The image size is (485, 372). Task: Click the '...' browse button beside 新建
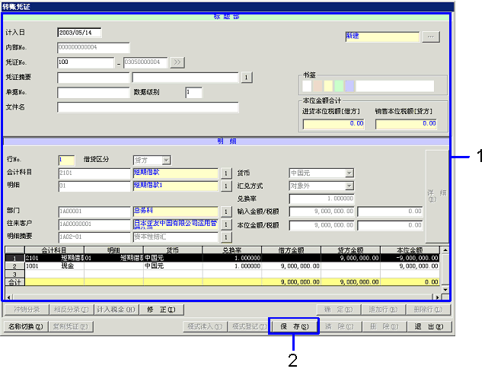coord(431,36)
